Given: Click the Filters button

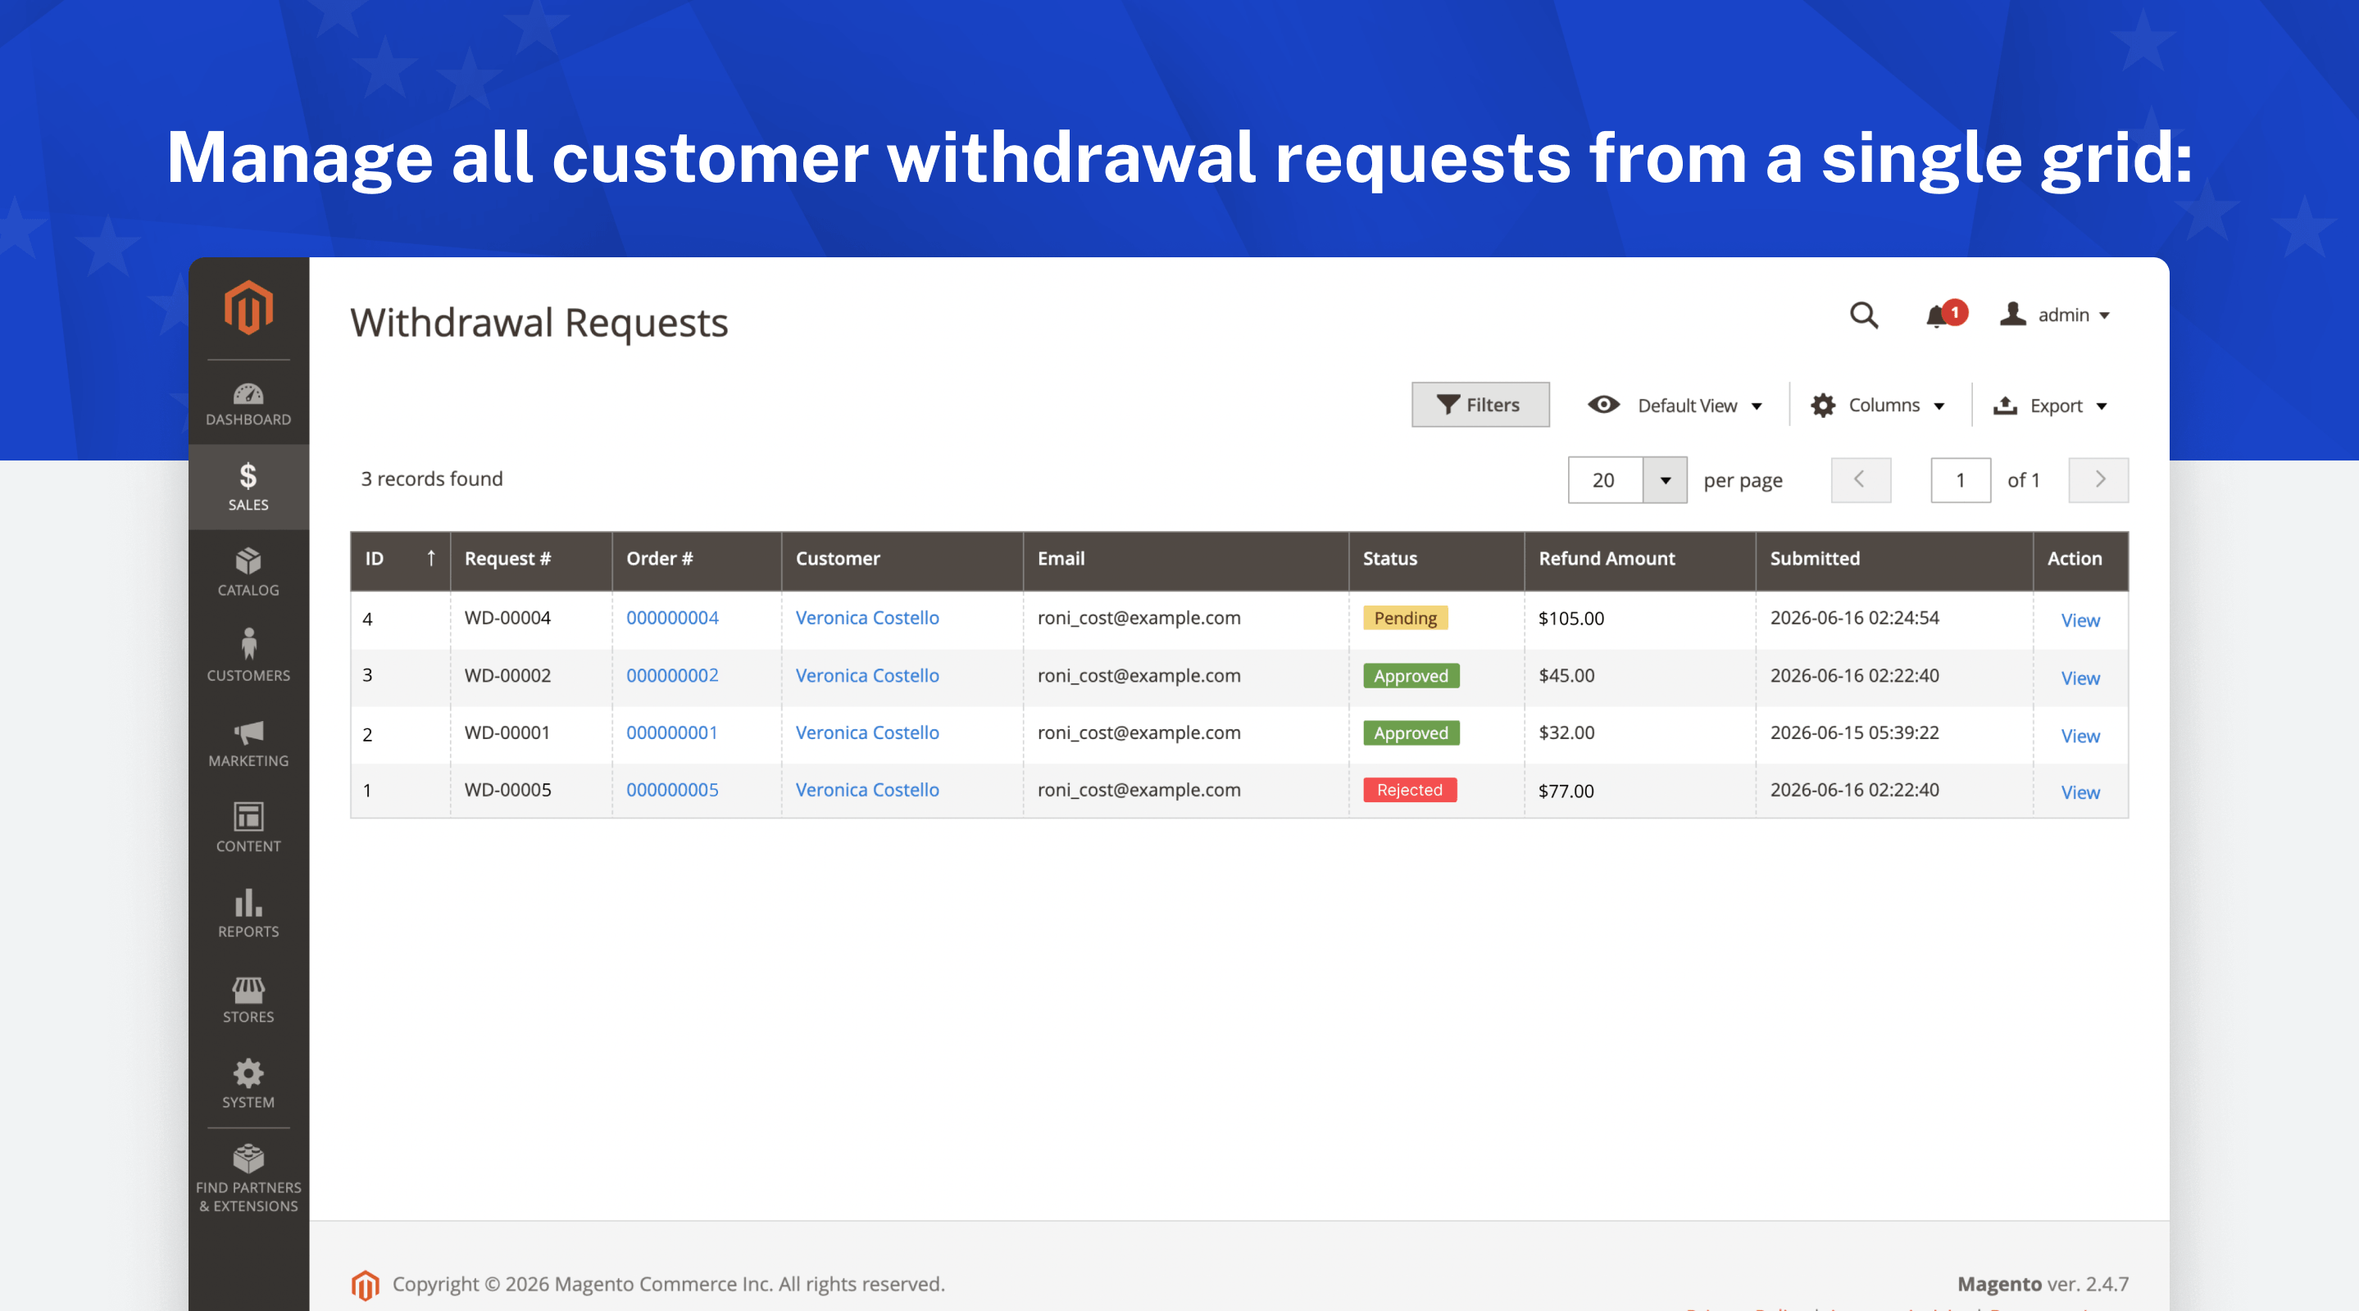Looking at the screenshot, I should coord(1479,405).
